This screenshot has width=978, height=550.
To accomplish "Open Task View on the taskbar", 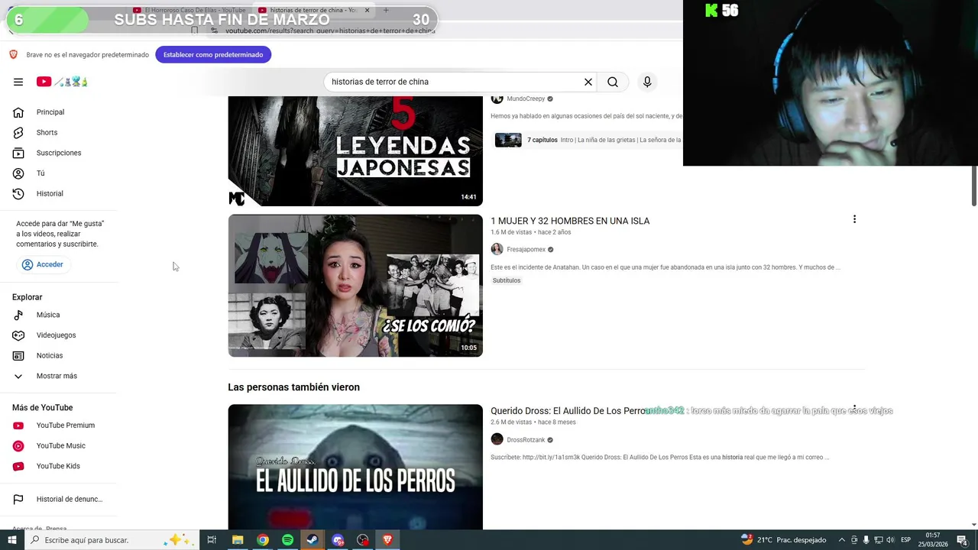I will (212, 540).
